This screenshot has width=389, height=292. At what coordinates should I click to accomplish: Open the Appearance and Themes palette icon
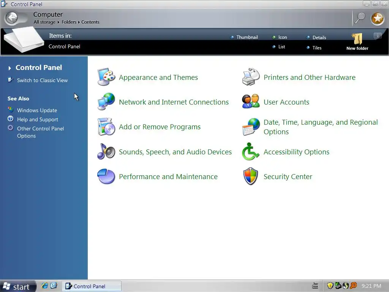(106, 77)
